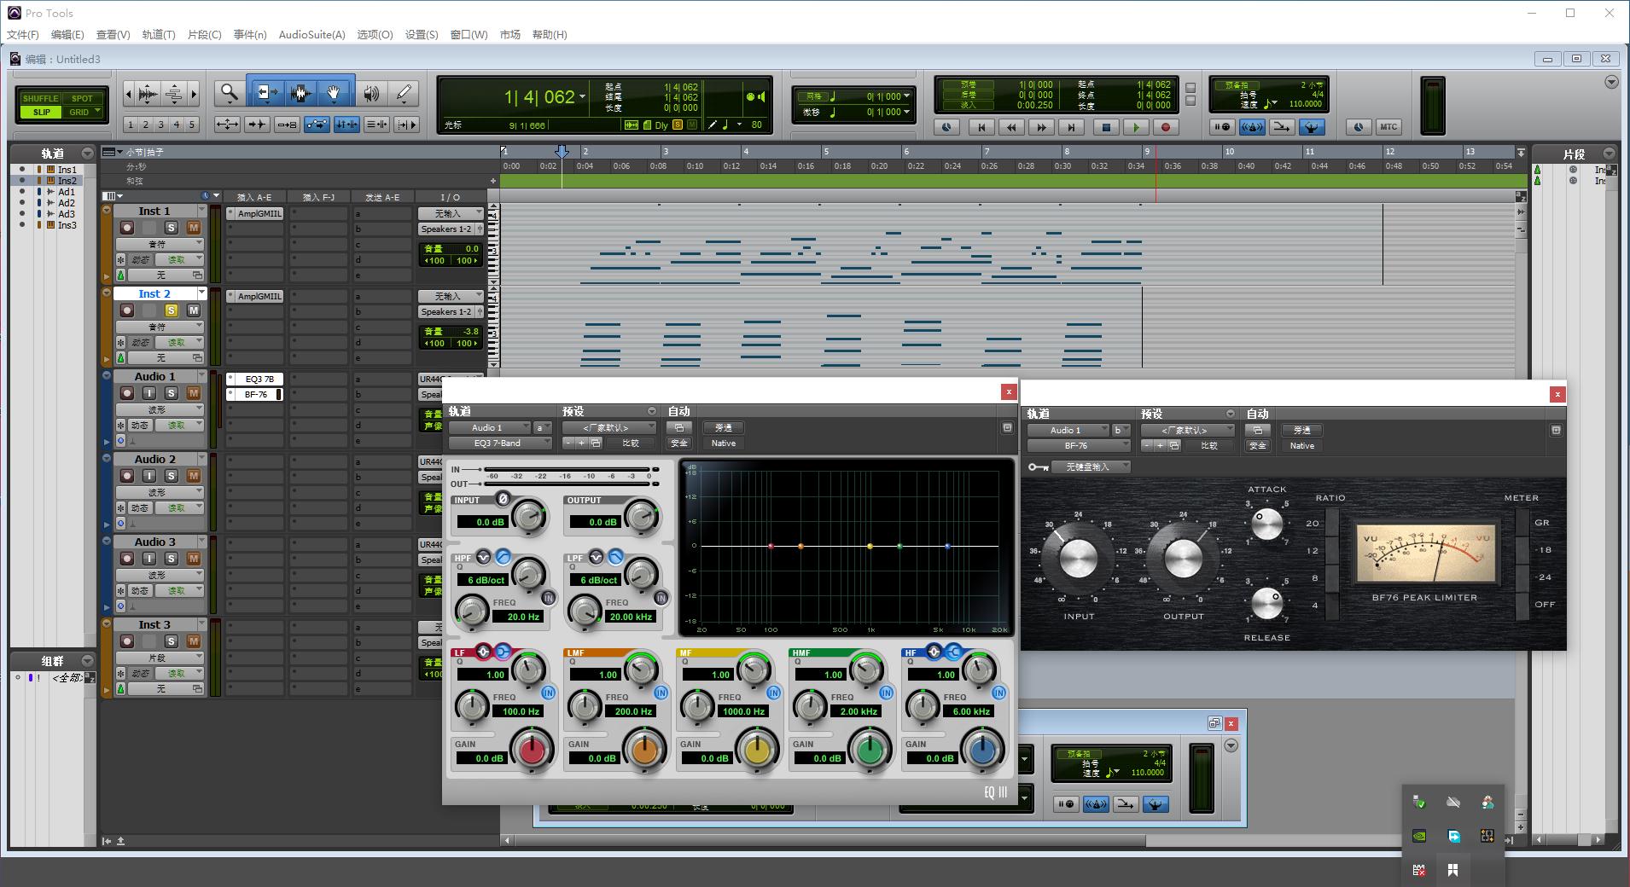
Task: Open the EQ3 7-Band plugin selector dropdown
Action: coord(501,443)
